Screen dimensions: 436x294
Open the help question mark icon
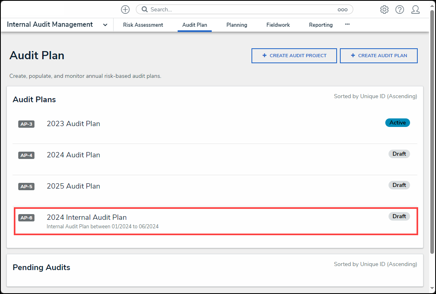coord(399,10)
